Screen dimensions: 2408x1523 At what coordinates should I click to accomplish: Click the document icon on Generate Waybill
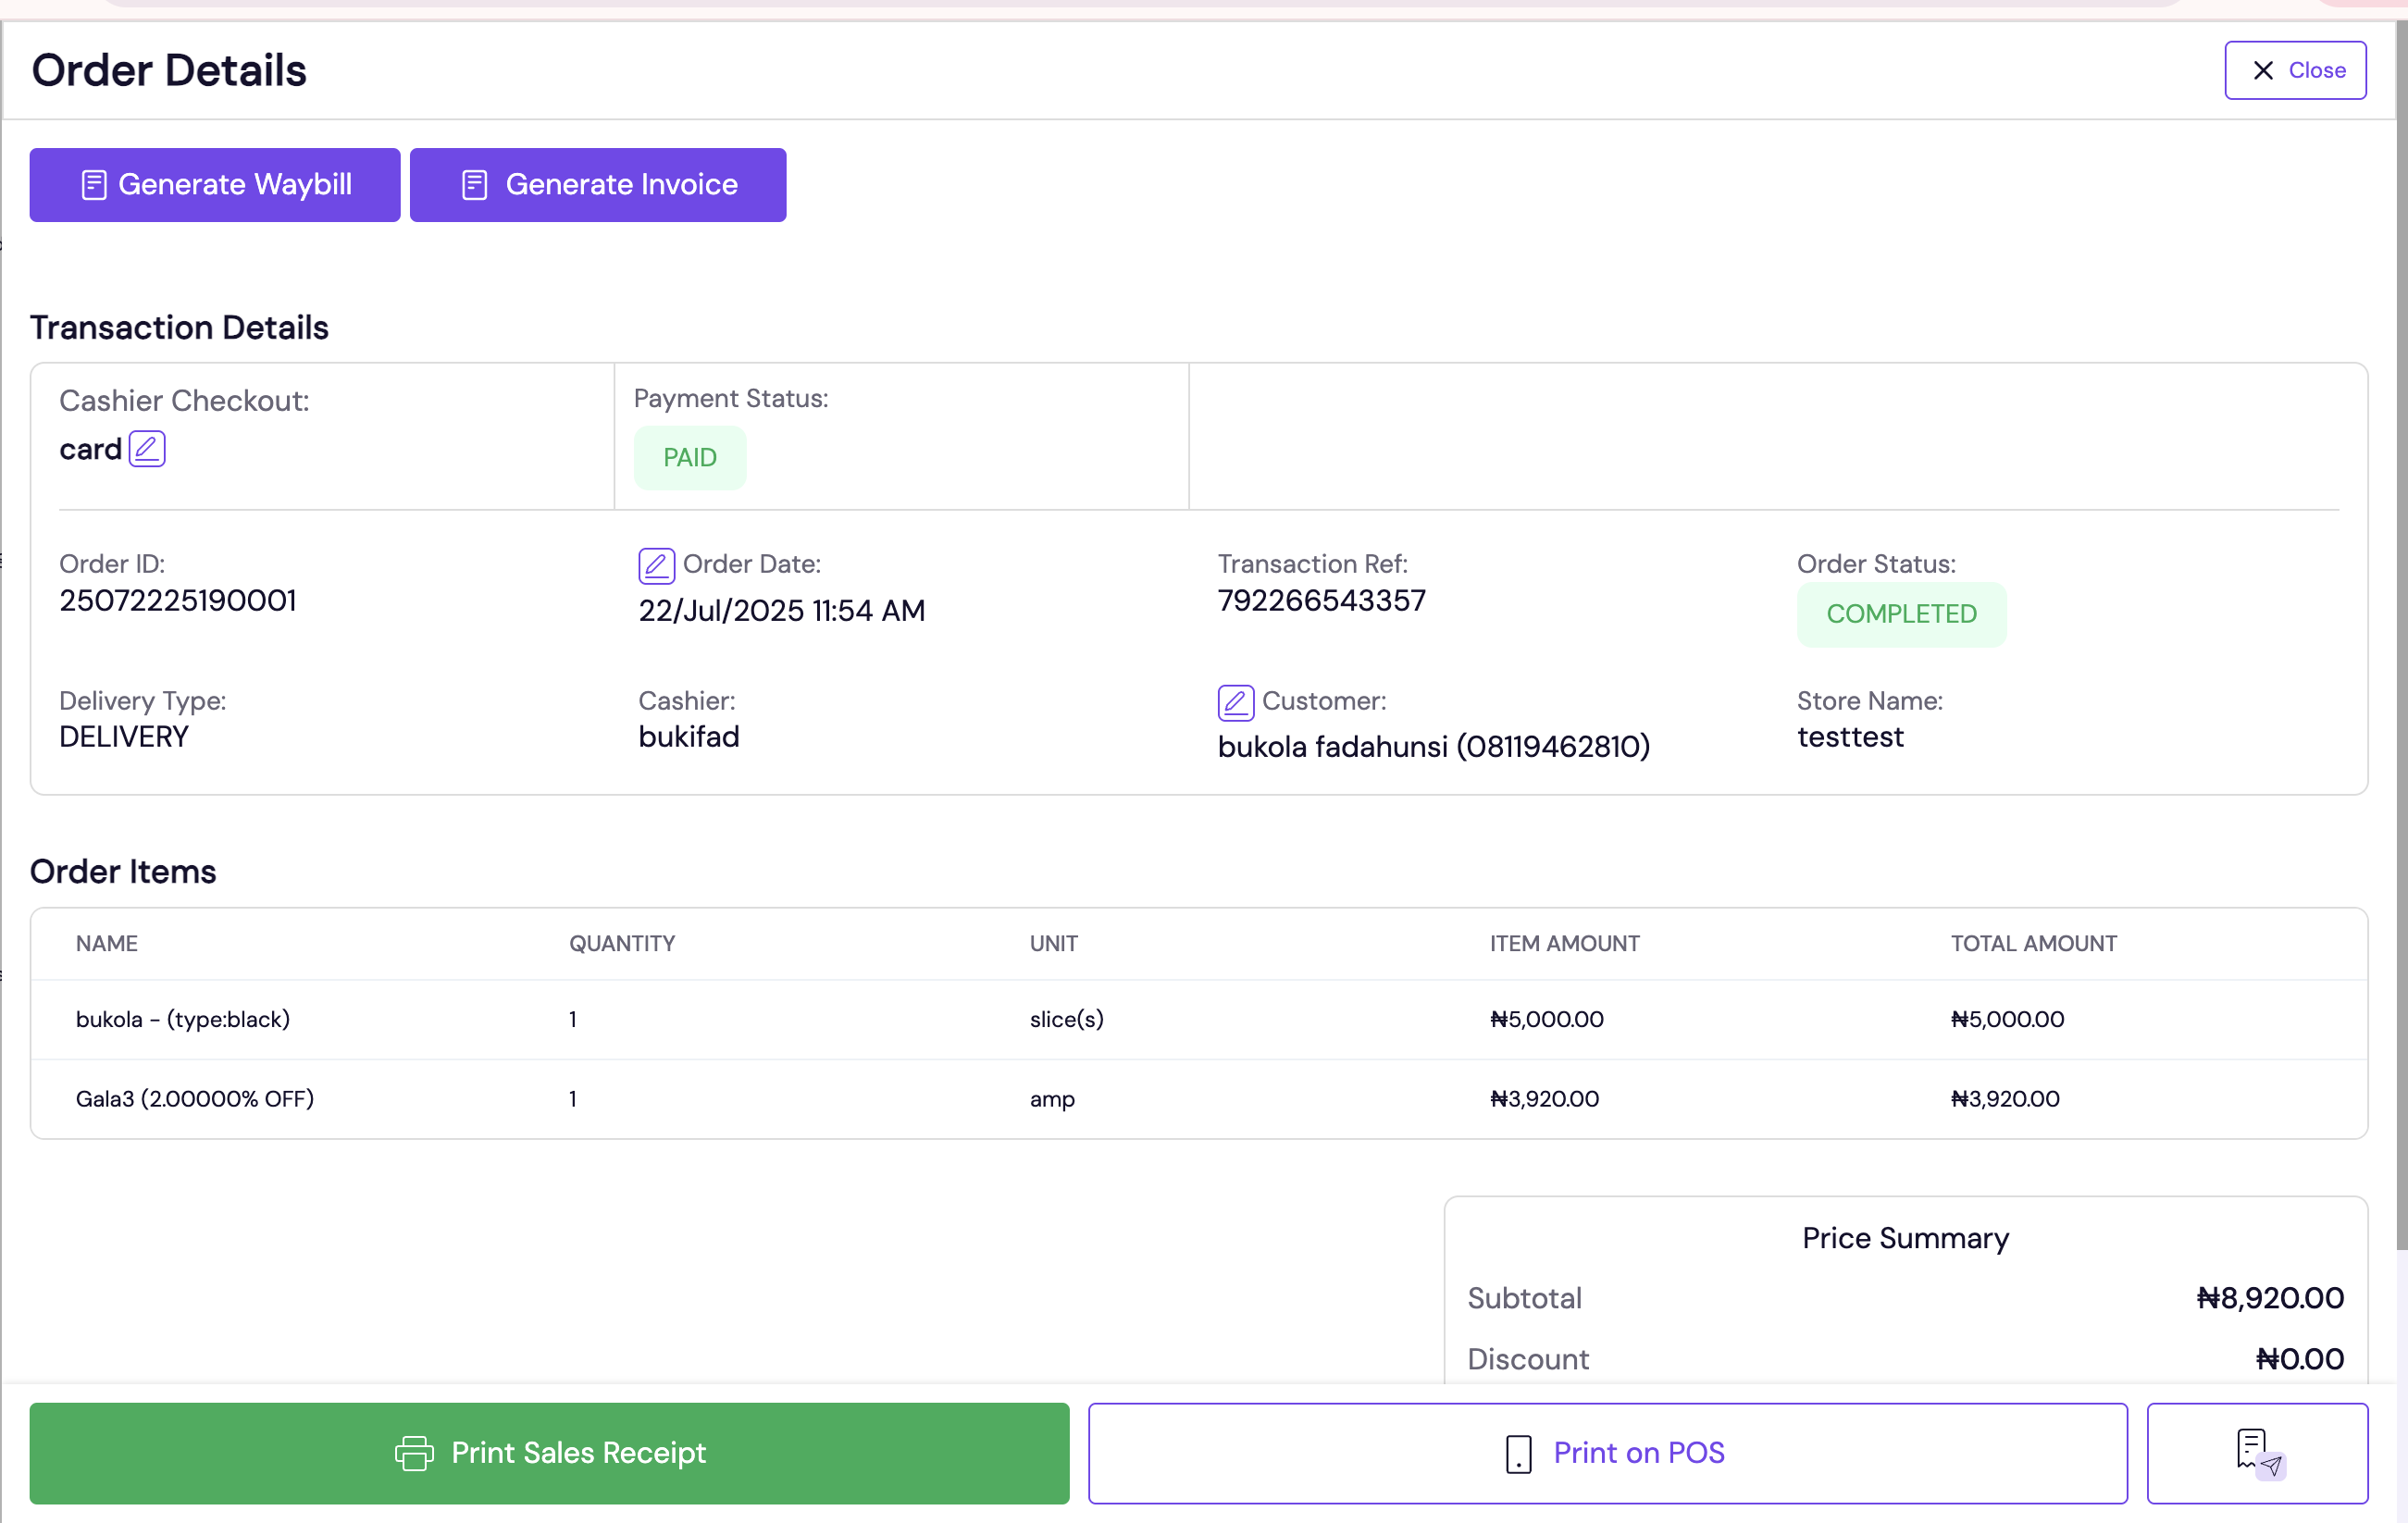coord(94,185)
